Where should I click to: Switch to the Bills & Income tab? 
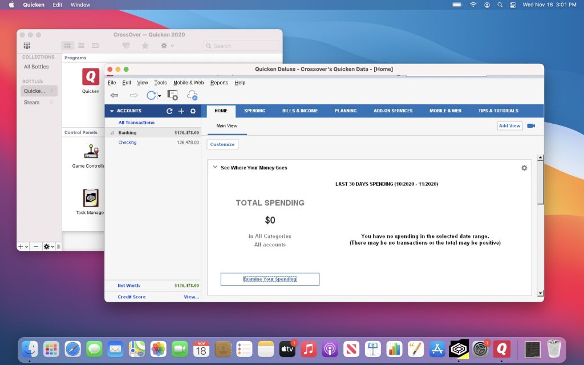pyautogui.click(x=299, y=111)
